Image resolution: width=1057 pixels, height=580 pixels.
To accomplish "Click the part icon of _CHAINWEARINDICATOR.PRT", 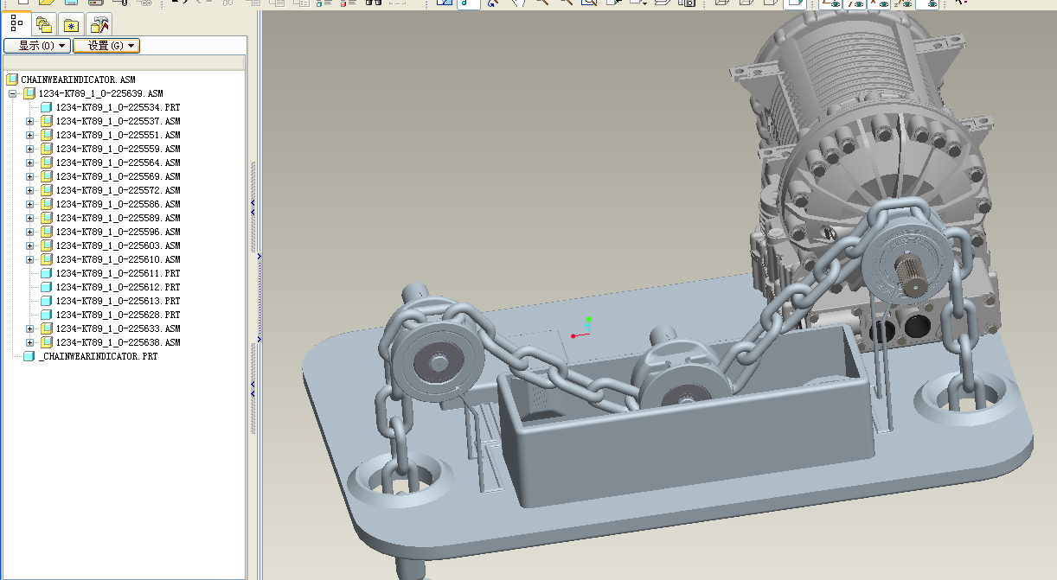I will pyautogui.click(x=29, y=356).
